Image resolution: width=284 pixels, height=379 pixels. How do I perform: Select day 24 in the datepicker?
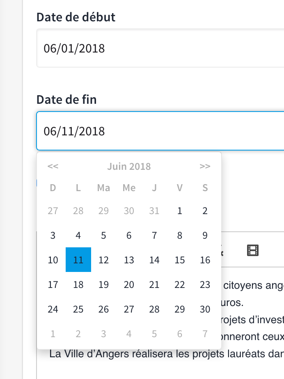pos(53,309)
